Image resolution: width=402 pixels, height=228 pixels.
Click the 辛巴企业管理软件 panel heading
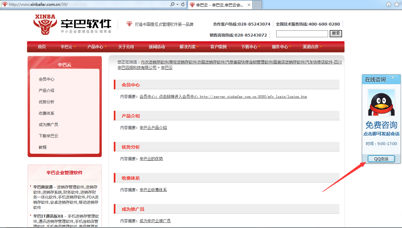pos(65,173)
